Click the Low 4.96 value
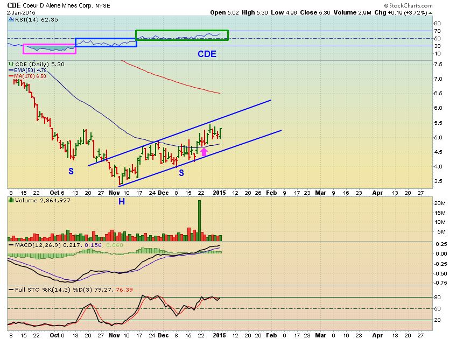The image size is (456, 339). tap(284, 12)
